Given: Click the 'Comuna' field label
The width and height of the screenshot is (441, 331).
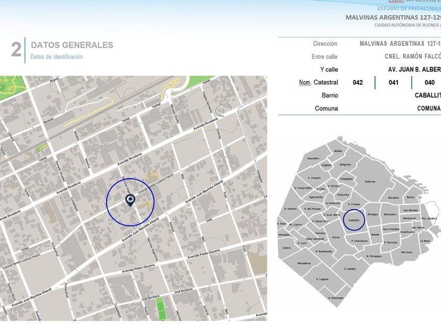Looking at the screenshot, I should pos(326,108).
